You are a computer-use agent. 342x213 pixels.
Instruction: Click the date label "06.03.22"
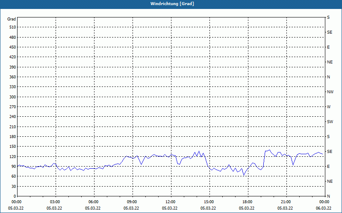[x=324, y=208]
